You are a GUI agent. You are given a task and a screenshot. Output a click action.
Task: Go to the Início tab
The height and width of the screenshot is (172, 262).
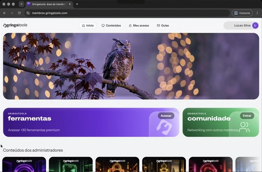pyautogui.click(x=88, y=26)
